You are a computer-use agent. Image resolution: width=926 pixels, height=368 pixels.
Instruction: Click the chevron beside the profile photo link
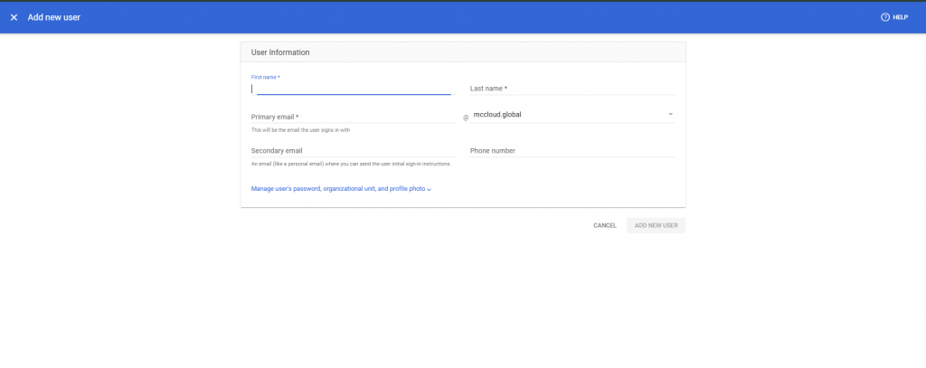click(430, 190)
